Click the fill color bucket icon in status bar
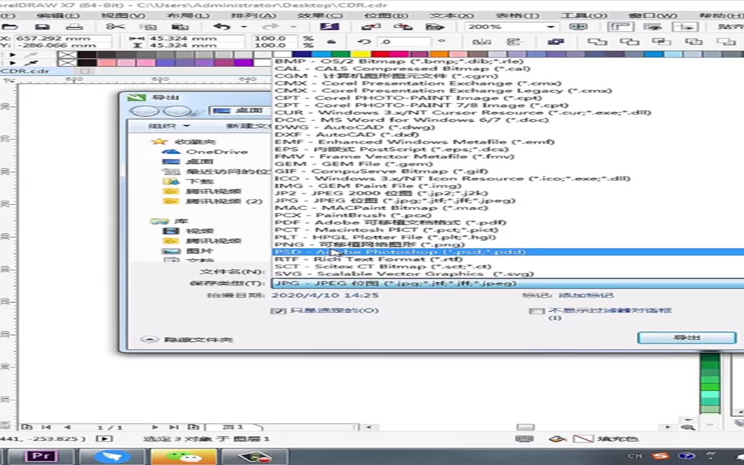The height and width of the screenshot is (465, 744). click(557, 439)
